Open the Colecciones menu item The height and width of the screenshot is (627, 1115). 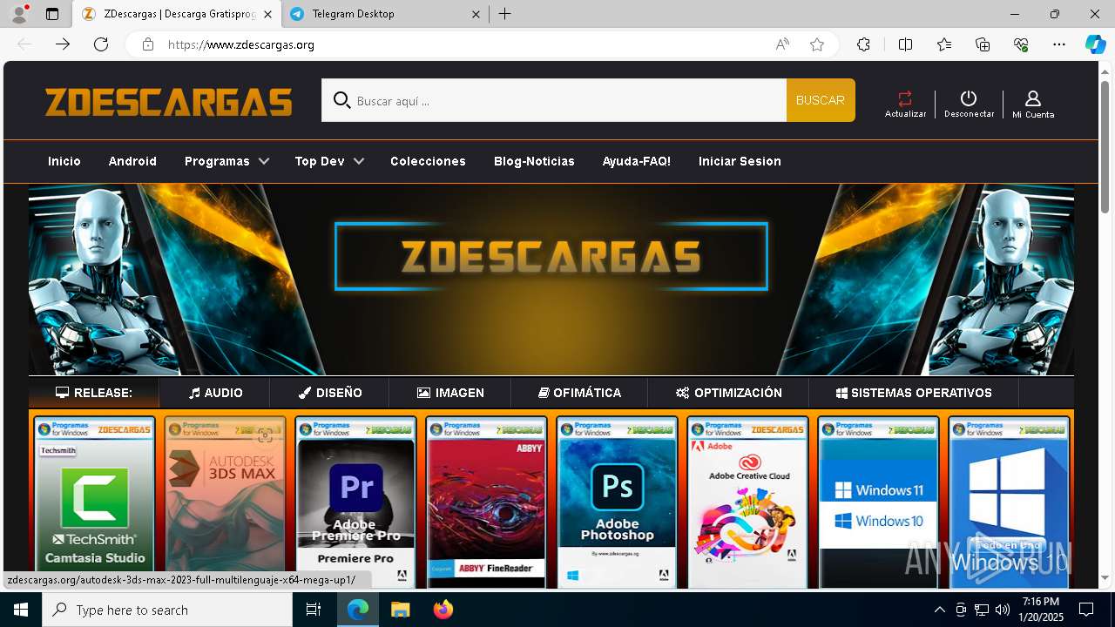428,161
